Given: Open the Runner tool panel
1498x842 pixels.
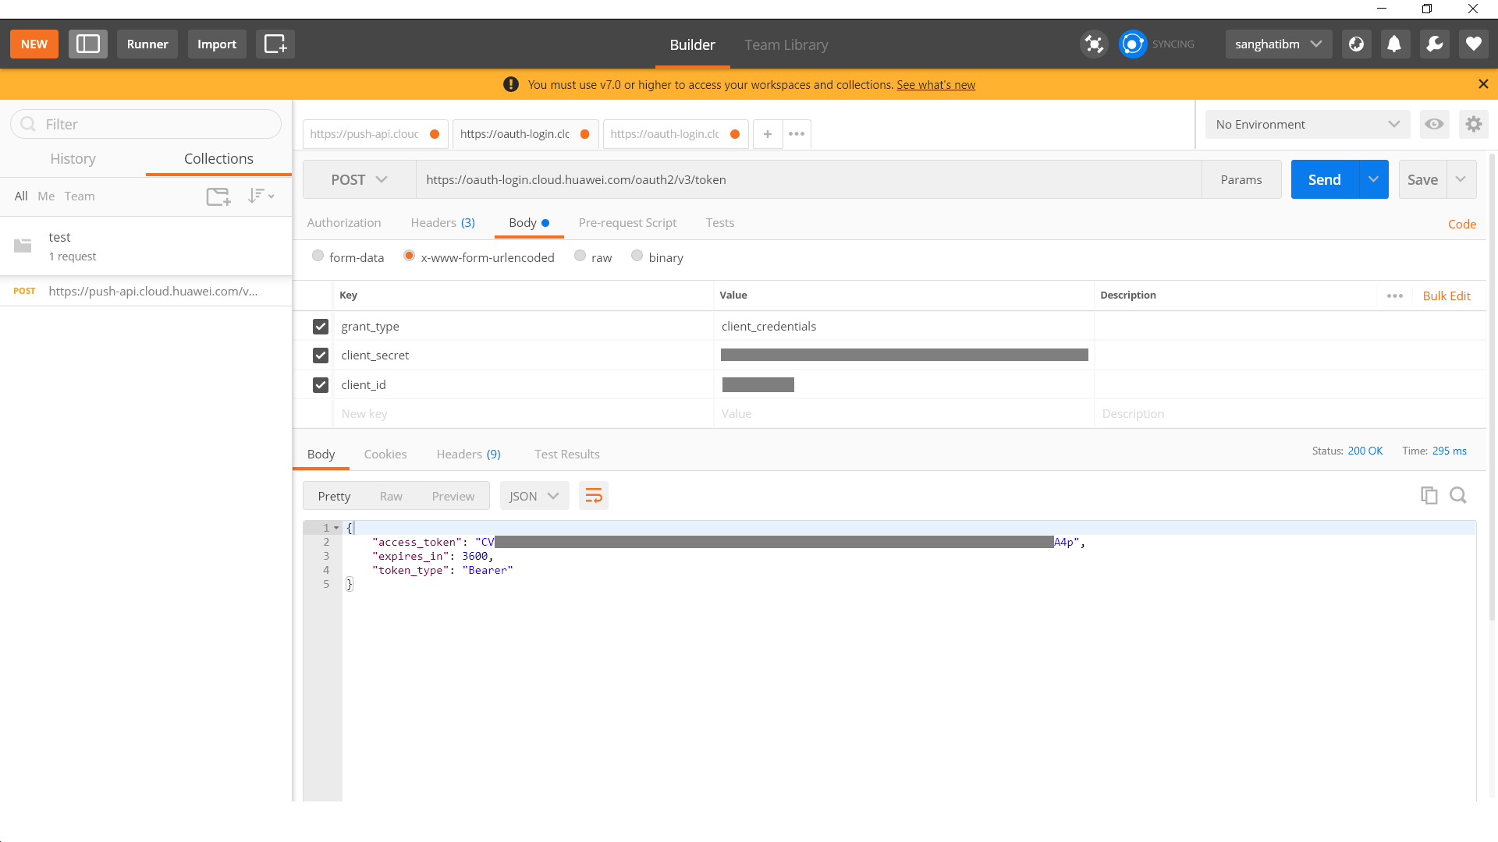Looking at the screenshot, I should click(x=147, y=43).
